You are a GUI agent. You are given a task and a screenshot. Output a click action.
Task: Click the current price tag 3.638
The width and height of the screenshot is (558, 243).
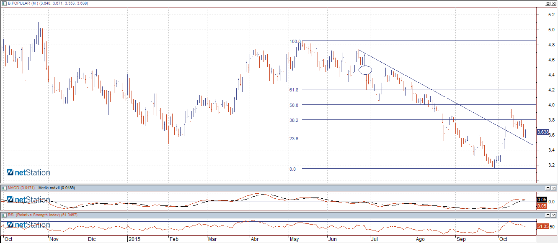point(543,132)
